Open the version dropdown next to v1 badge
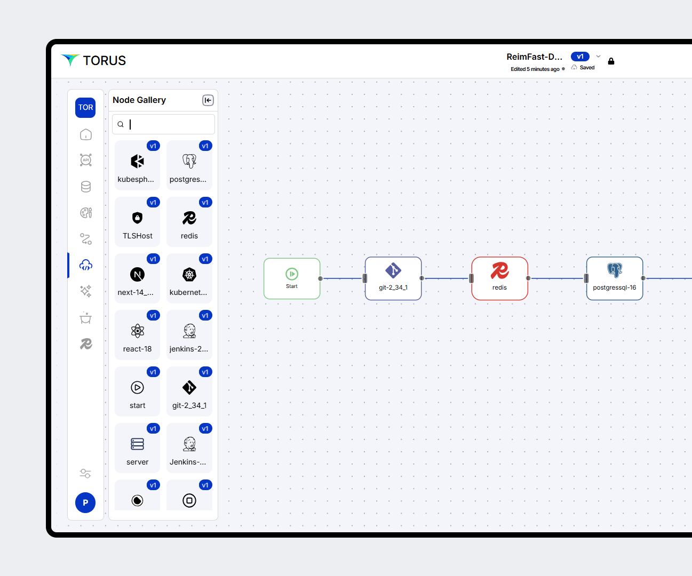Viewport: 692px width, 576px height. tap(598, 56)
